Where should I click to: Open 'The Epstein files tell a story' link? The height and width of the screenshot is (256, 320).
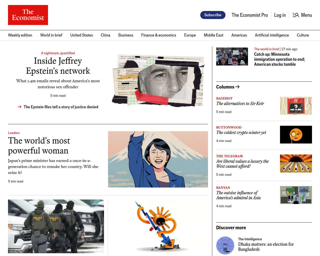pyautogui.click(x=61, y=107)
